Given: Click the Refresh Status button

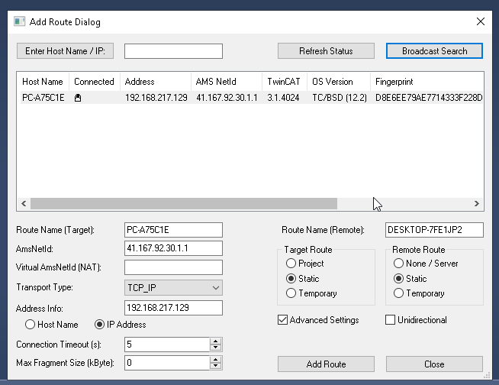Looking at the screenshot, I should tap(326, 51).
